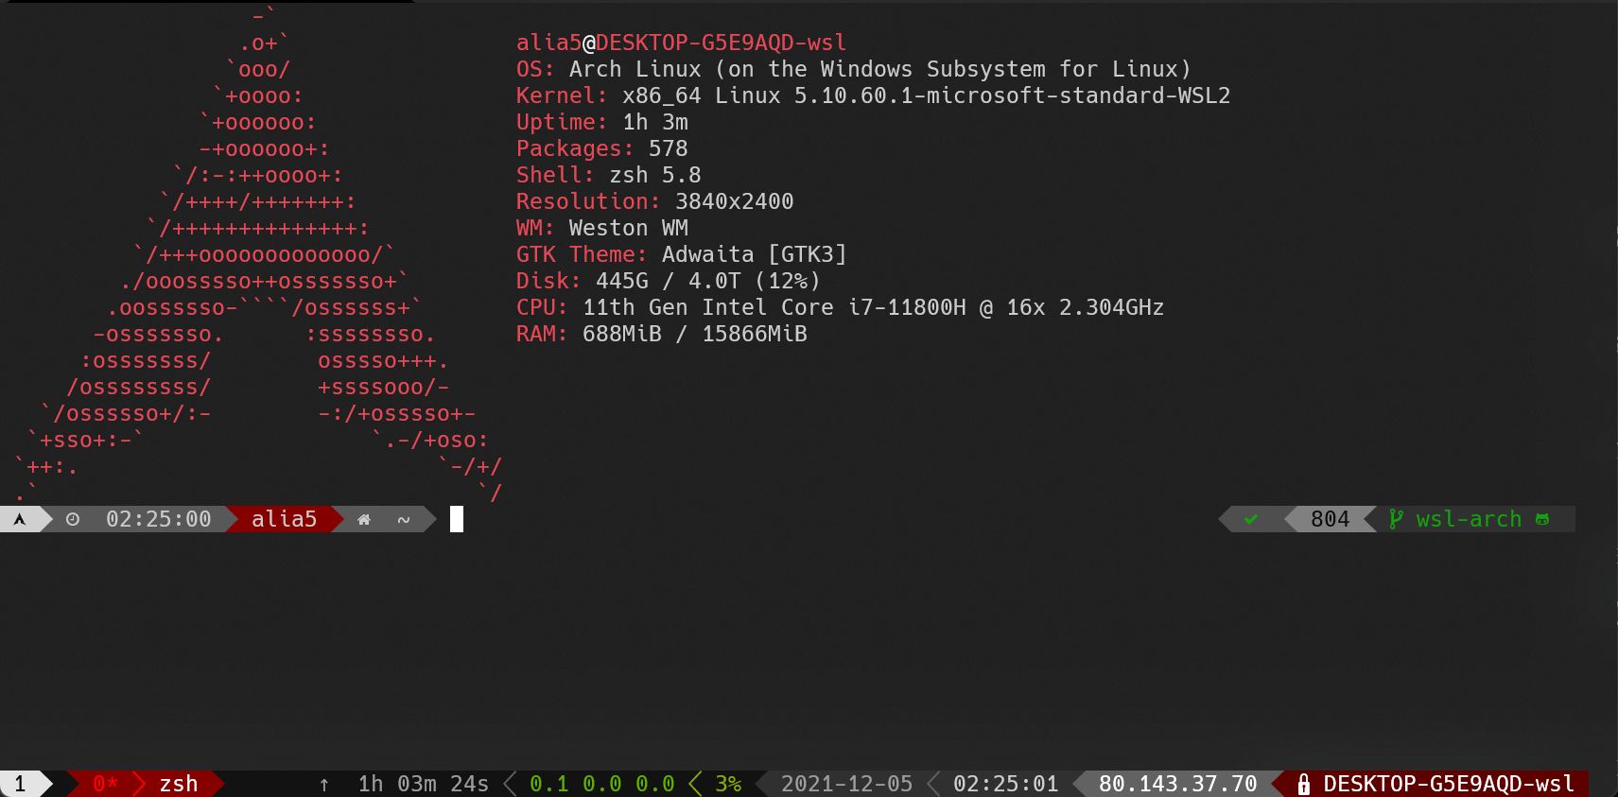Click the lock icon beside DESKTOP-G5E9AQD-wsl
The height and width of the screenshot is (797, 1618).
pyautogui.click(x=1304, y=784)
